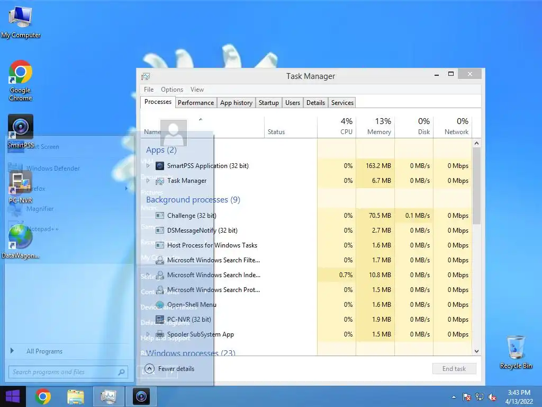Sort by the Network column header

pos(453,127)
